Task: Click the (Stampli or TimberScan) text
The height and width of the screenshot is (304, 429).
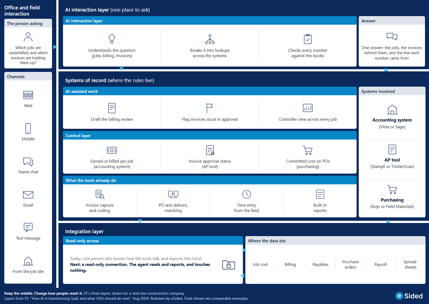Action: 392,167
